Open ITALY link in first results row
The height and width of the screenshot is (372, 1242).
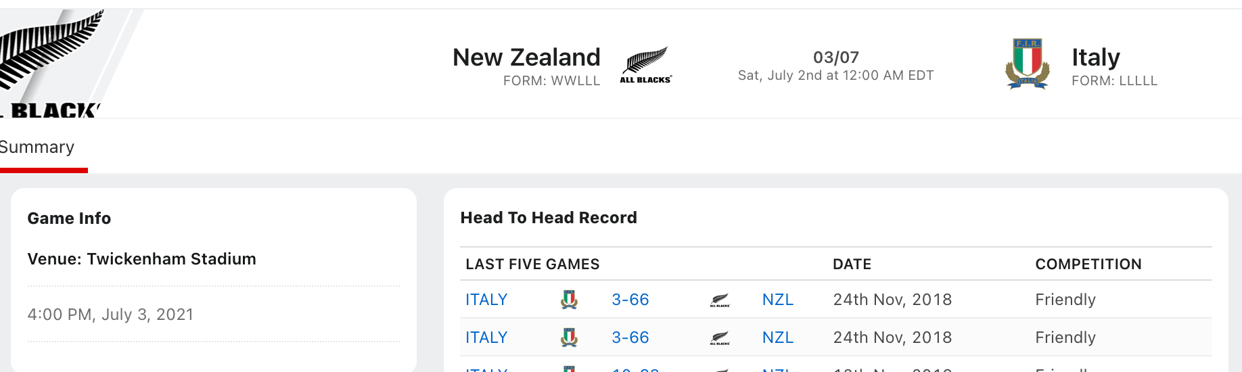(486, 300)
